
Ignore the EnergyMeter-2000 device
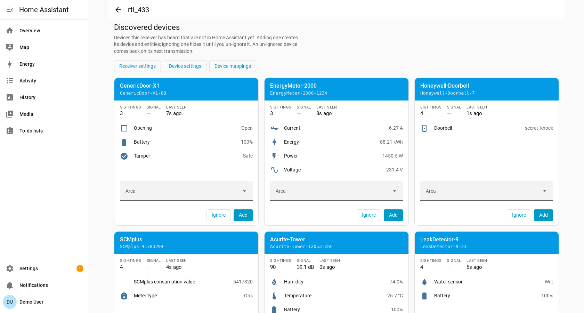(x=369, y=215)
